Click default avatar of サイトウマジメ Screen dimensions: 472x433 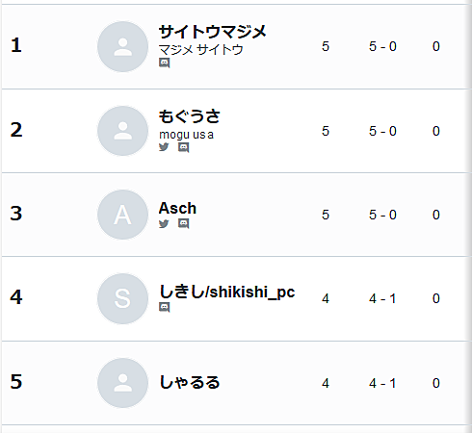coord(123,47)
